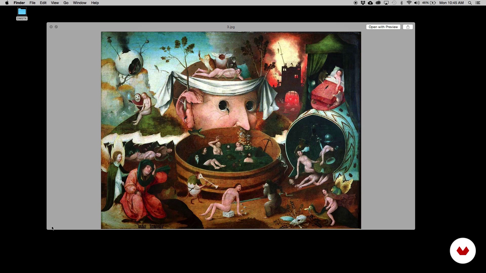The image size is (486, 273).
Task: Open the AirPlay display menu
Action: point(386,3)
